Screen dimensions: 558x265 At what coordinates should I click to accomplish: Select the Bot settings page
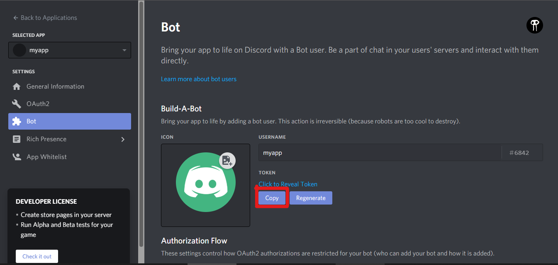tap(70, 121)
